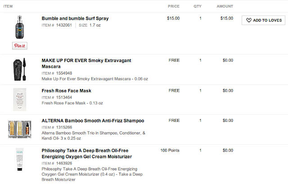Click Surf Spray item number 1432061
This screenshot has height=187, width=288.
[x=64, y=25]
